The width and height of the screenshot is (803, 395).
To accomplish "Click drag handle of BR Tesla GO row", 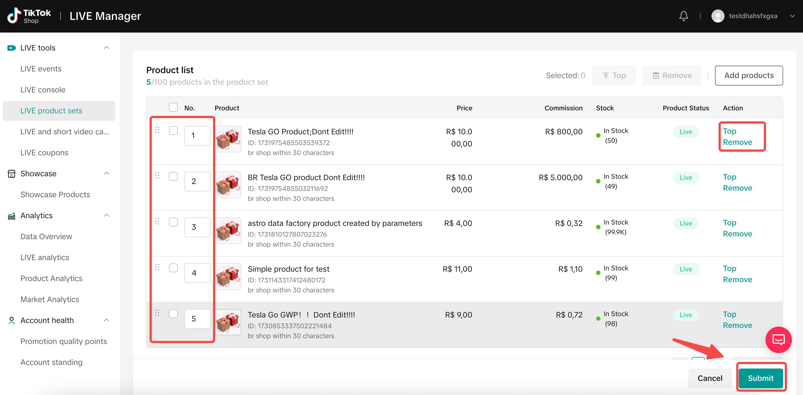I will pos(157,176).
